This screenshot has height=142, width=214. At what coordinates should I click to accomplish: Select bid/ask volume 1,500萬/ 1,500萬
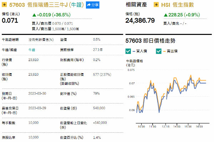pos(66,29)
